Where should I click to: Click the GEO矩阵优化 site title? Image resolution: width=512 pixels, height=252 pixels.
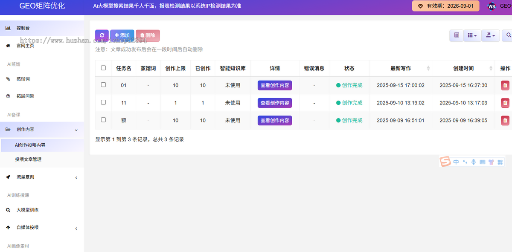tap(42, 6)
